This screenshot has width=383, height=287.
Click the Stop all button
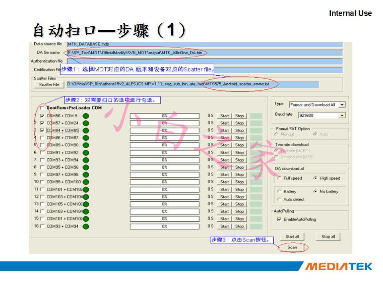point(328,236)
